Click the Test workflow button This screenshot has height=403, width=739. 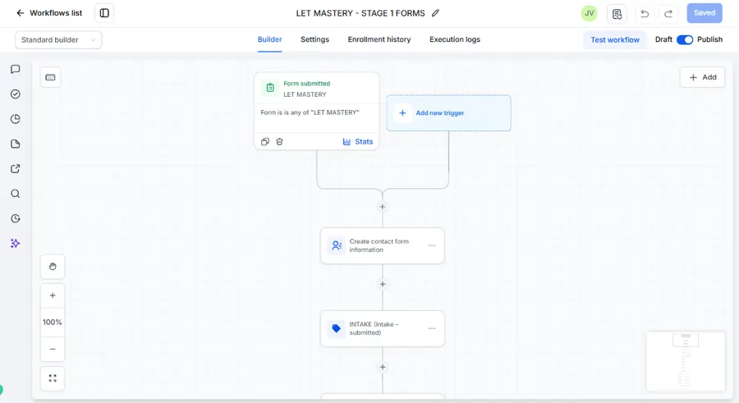[615, 40]
